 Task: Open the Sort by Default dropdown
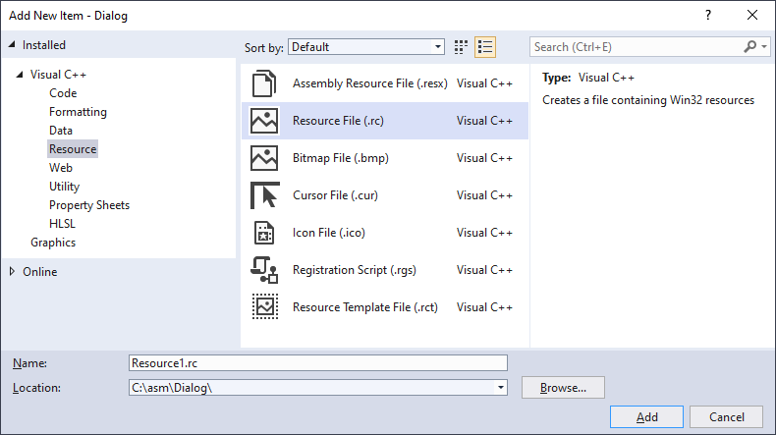click(x=366, y=47)
